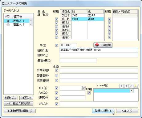Click the 会社名 input field
142x118 pixels.
99,70
